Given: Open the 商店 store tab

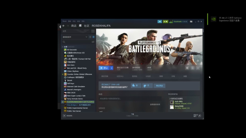Looking at the screenshot, I should [73, 26].
